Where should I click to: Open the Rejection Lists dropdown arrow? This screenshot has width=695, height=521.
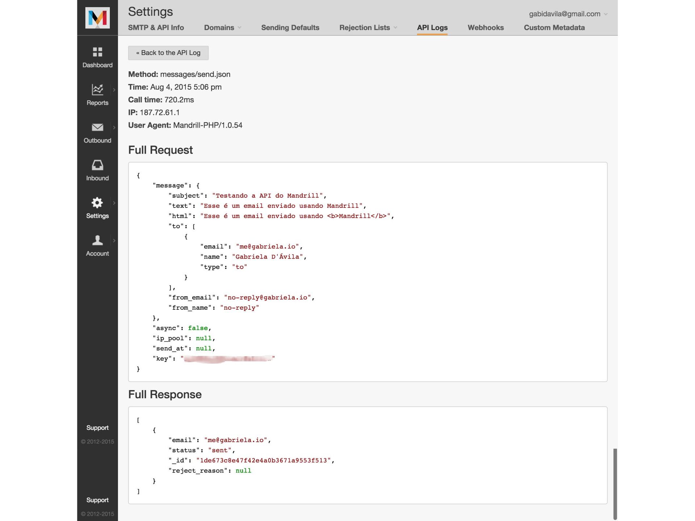coord(395,28)
